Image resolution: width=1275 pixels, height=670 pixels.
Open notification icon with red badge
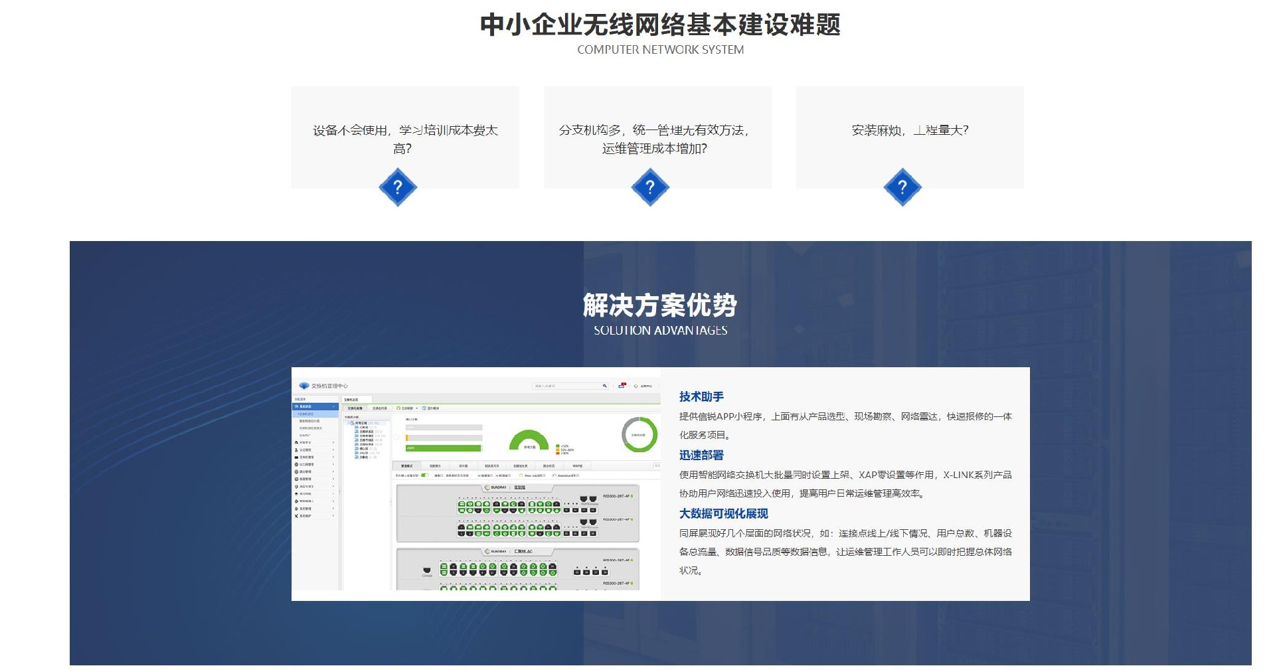[622, 385]
